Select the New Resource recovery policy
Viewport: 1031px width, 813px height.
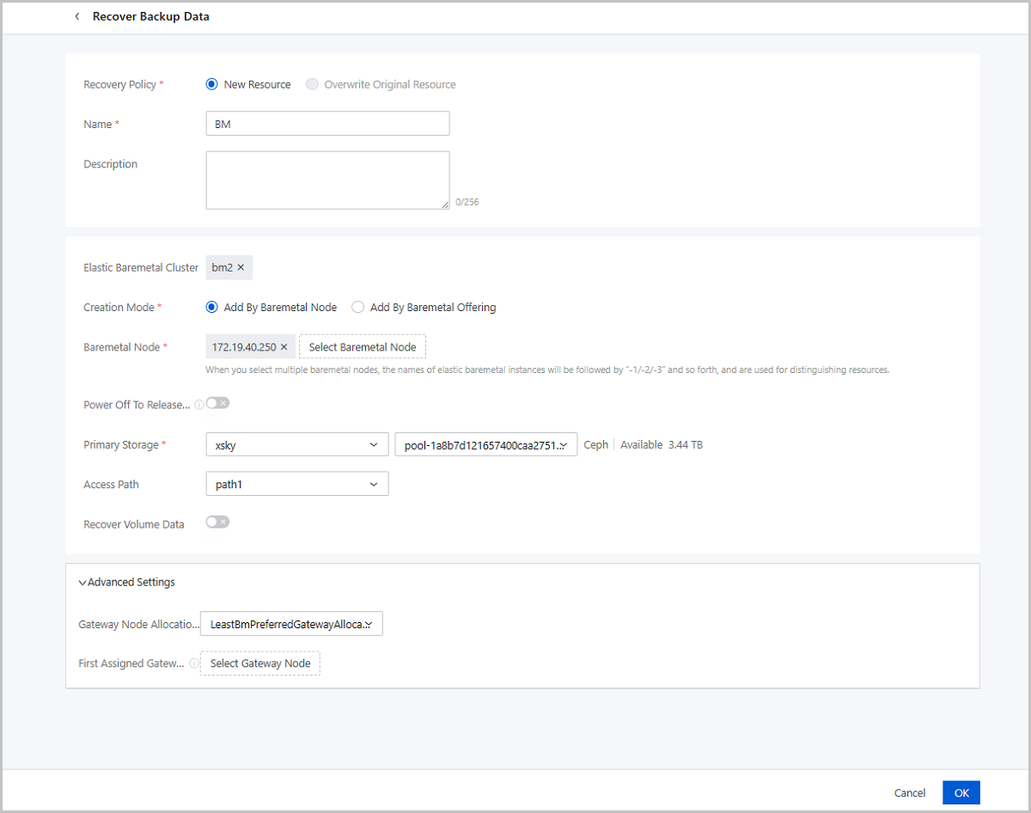(211, 84)
